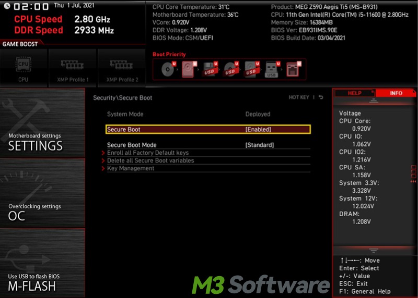Click the back arrow icon near HOT KEY
Image resolution: width=418 pixels, height=298 pixels.
tap(321, 97)
